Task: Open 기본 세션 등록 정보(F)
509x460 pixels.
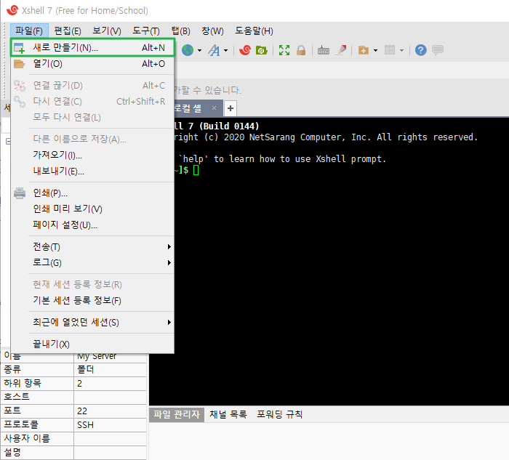Action: [93, 300]
